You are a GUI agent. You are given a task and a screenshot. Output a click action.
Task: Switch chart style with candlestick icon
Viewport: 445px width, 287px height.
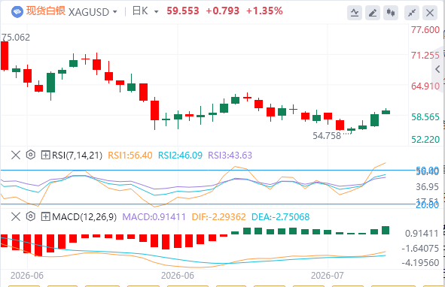[x=391, y=13]
